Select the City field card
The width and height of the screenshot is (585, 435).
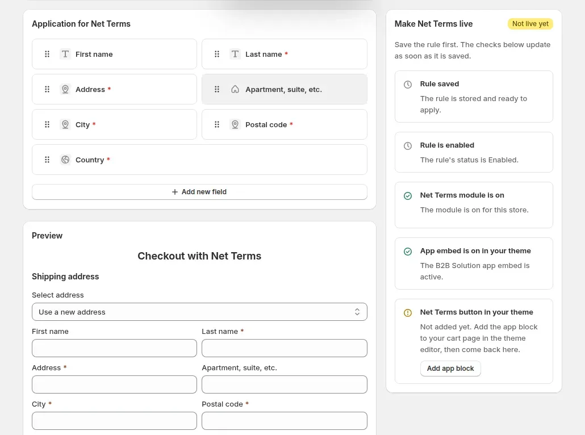click(114, 124)
